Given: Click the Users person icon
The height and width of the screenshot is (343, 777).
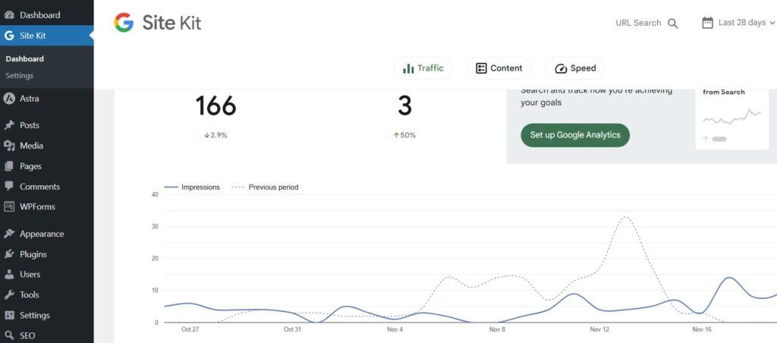Looking at the screenshot, I should point(9,274).
